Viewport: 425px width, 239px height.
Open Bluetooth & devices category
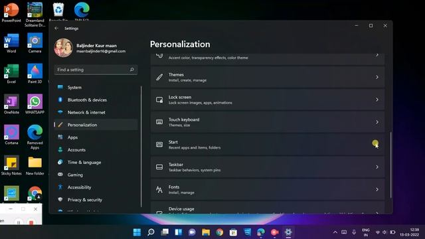[96, 100]
